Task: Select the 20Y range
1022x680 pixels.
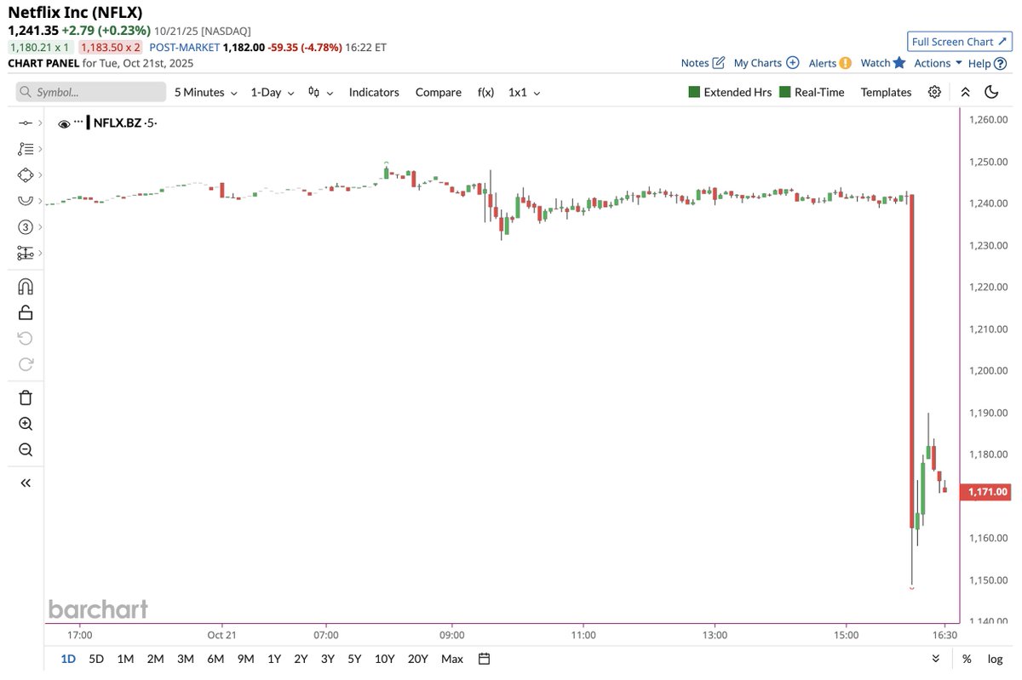Action: 418,659
